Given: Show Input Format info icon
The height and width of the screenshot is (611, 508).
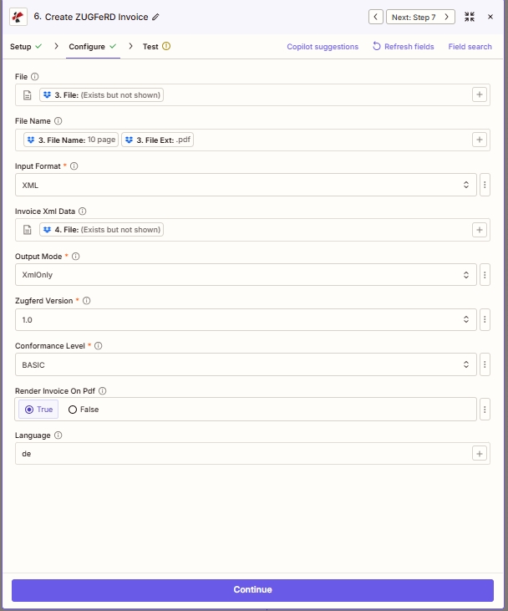Looking at the screenshot, I should (74, 166).
